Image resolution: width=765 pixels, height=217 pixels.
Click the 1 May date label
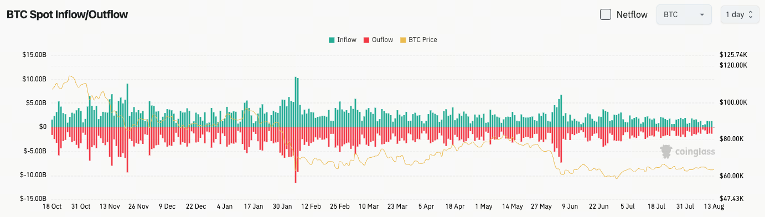[x=484, y=206]
